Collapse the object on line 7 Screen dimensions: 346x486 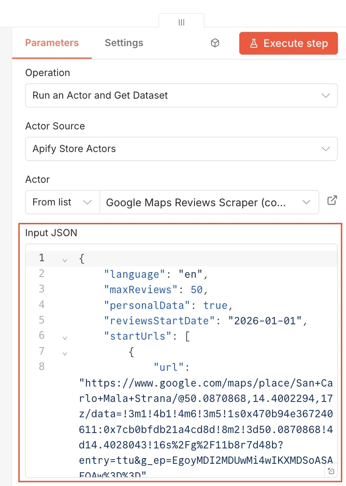65,353
